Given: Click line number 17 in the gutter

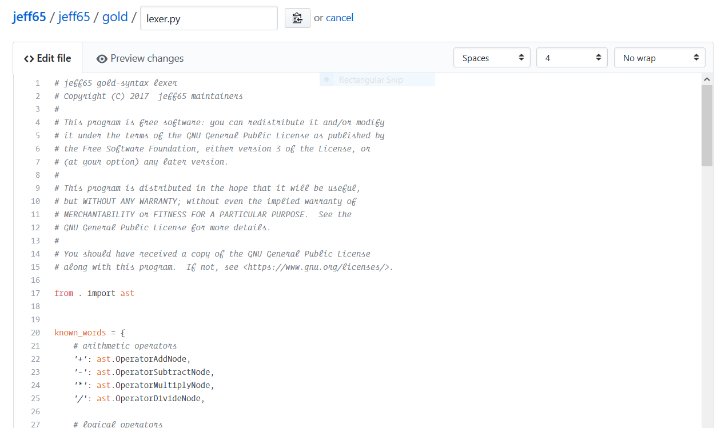Looking at the screenshot, I should [35, 293].
